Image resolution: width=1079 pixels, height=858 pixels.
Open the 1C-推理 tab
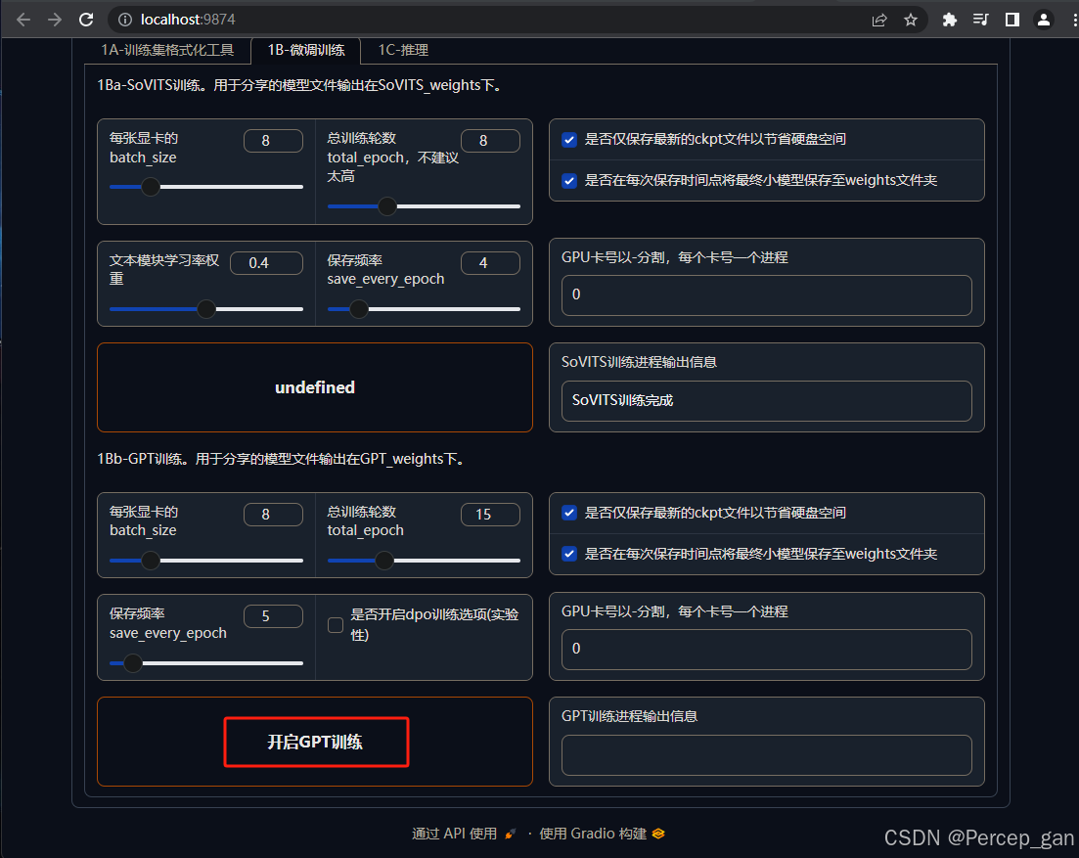[x=403, y=50]
